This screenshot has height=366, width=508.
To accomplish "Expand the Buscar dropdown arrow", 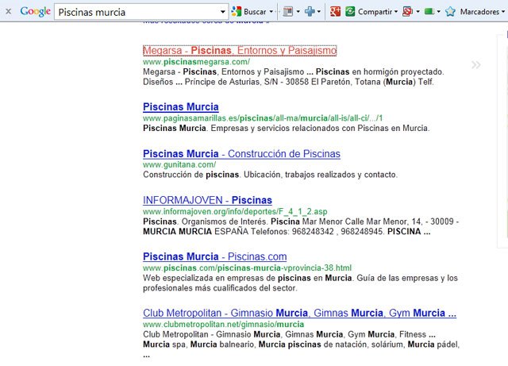I will click(271, 12).
